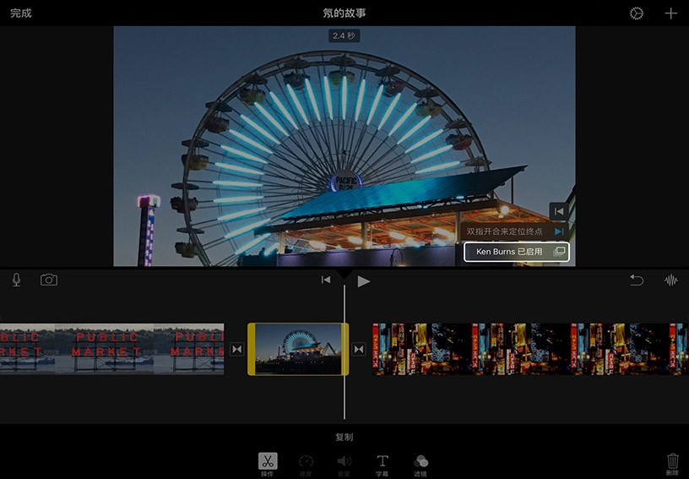
Task: Jump playhead to the clip beginning
Action: click(x=326, y=280)
